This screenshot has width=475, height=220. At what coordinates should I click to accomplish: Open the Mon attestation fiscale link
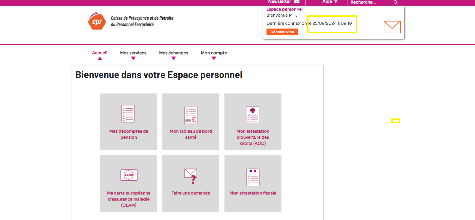tap(253, 193)
